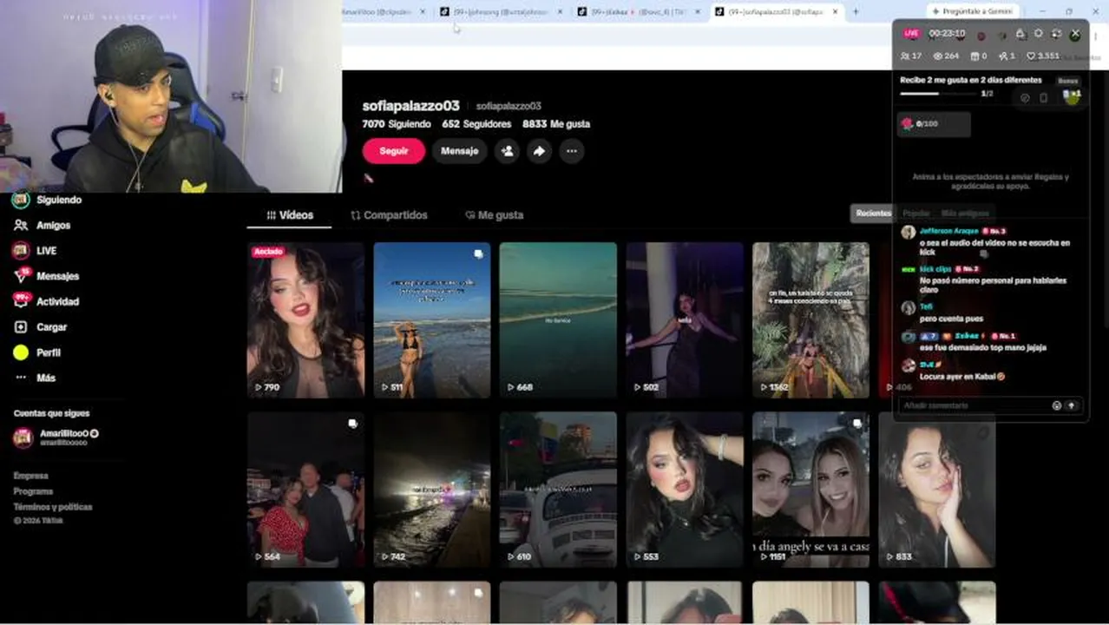The image size is (1109, 625).
Task: Open the three-dots profile options
Action: tap(571, 151)
